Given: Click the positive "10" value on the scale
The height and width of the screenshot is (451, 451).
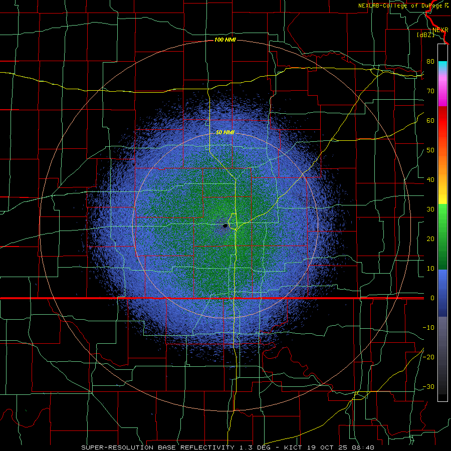Looking at the screenshot, I should [430, 269].
